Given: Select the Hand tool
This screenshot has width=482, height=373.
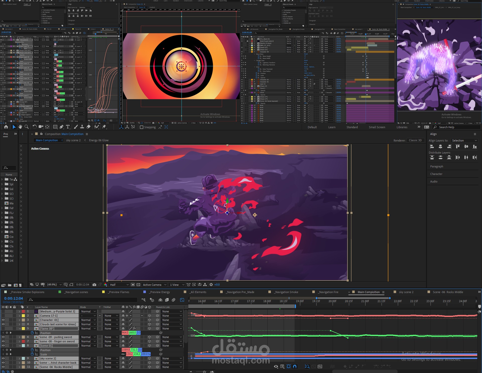Looking at the screenshot, I should [x=20, y=127].
